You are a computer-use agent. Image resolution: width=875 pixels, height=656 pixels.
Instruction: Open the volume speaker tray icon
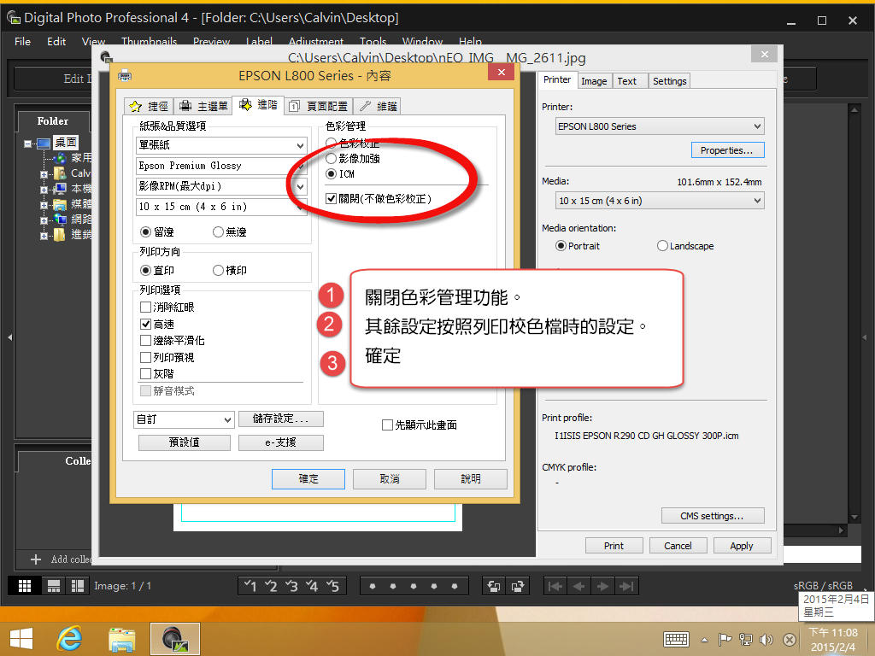click(x=766, y=639)
